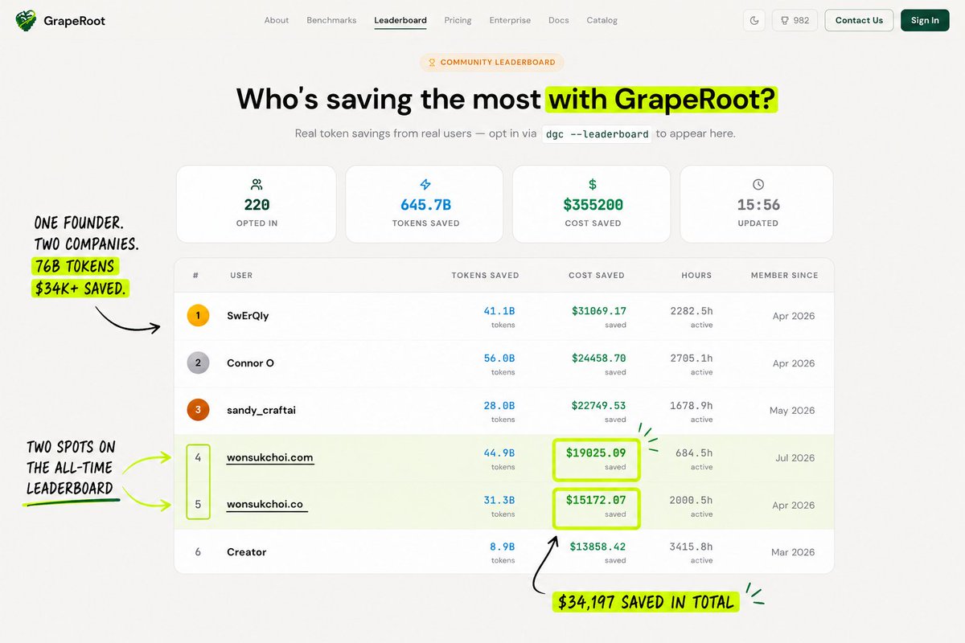Click the Sign In button
This screenshot has height=643, width=965.
(925, 20)
